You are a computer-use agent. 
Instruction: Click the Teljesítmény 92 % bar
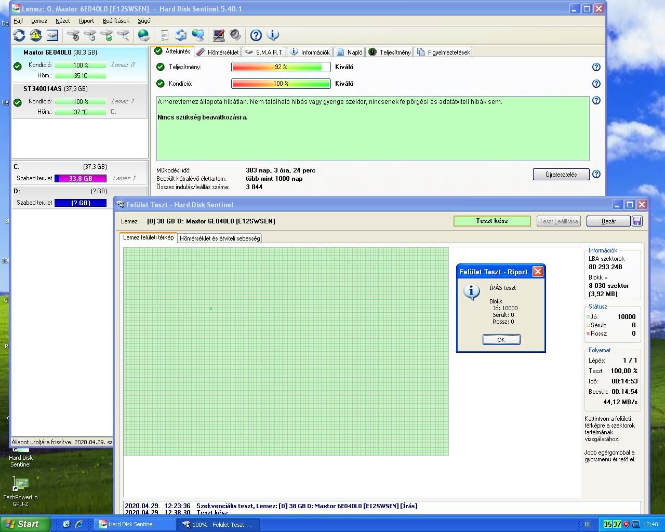click(x=281, y=67)
